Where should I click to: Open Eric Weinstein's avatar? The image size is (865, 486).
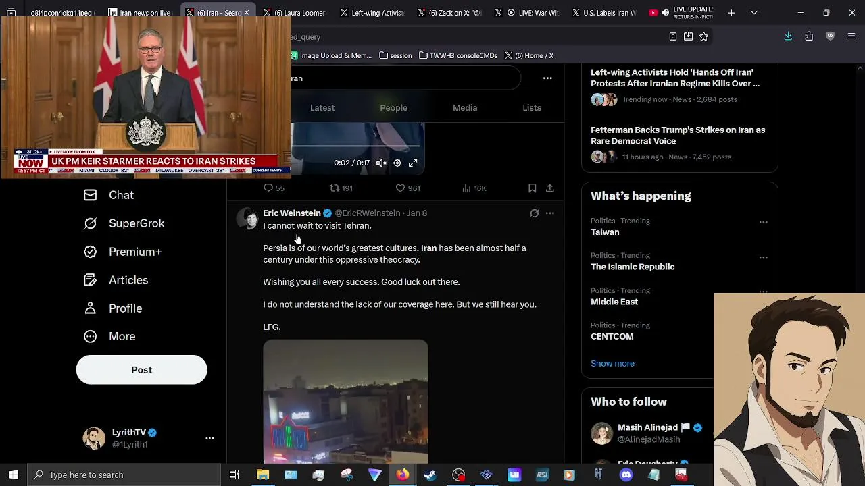pos(247,219)
